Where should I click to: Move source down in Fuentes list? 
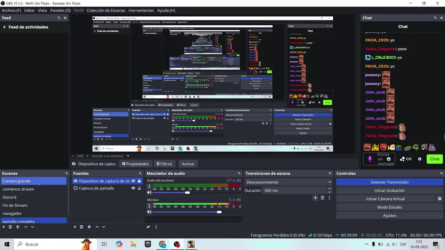point(104,227)
